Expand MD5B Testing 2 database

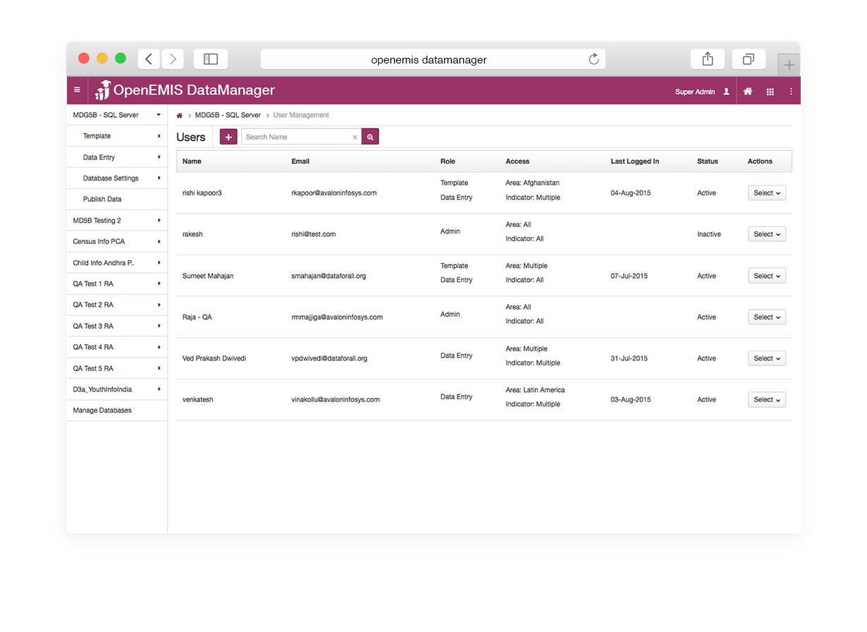(117, 221)
